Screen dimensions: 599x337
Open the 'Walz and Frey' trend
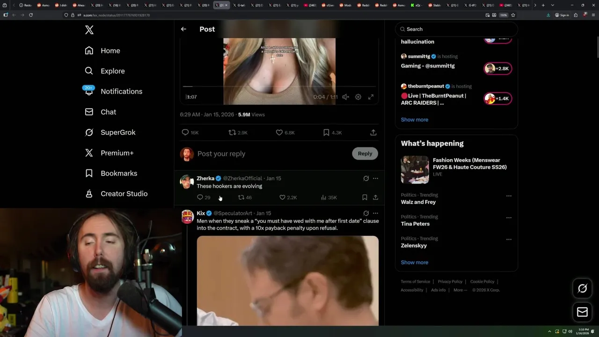point(418,202)
